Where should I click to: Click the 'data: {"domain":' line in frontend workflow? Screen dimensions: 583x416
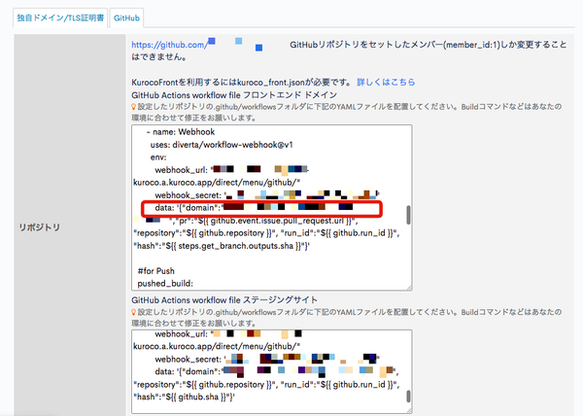click(254, 208)
